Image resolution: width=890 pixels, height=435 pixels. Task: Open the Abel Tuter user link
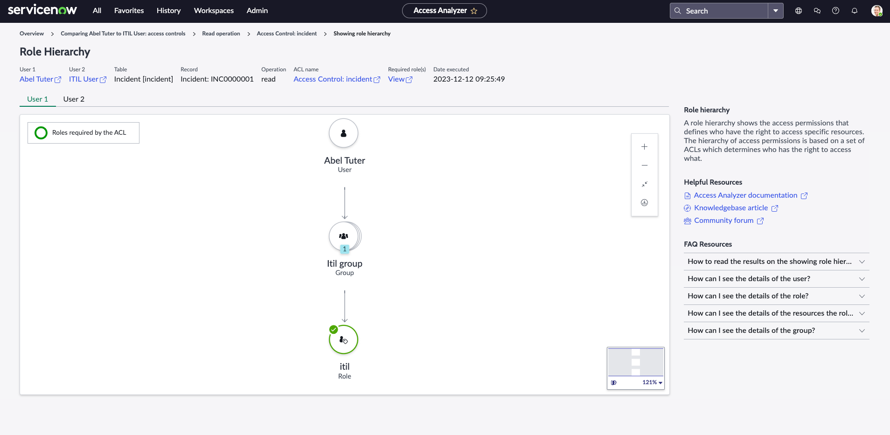pyautogui.click(x=40, y=79)
